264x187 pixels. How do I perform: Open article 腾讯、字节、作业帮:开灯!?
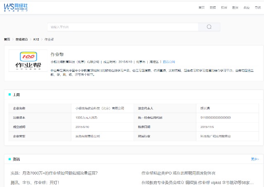[35, 182]
